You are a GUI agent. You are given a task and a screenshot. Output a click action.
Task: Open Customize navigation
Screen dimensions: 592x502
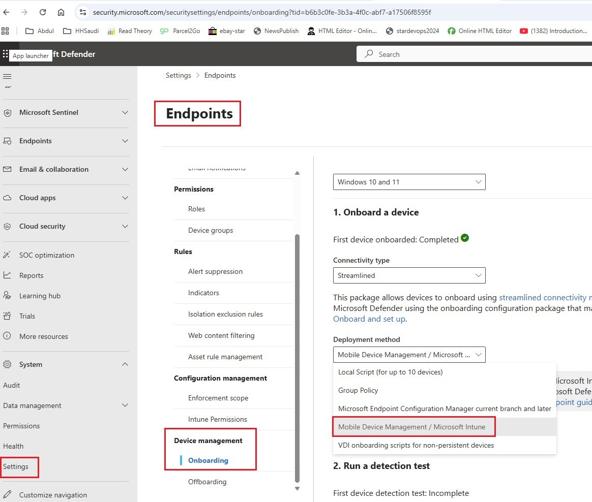click(x=53, y=495)
